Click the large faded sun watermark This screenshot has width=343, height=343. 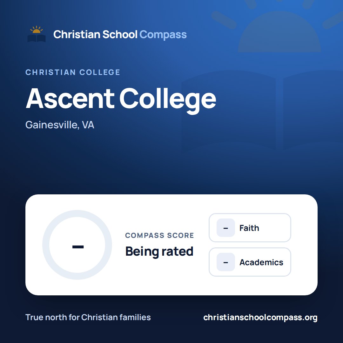tap(279, 26)
